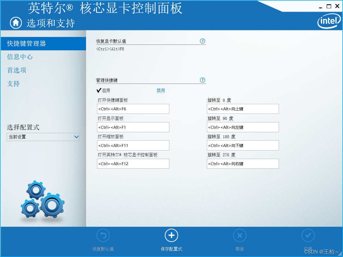Open help for 恢复显卡默认值 section
Viewport: 343px width, 257px height.
pyautogui.click(x=203, y=41)
